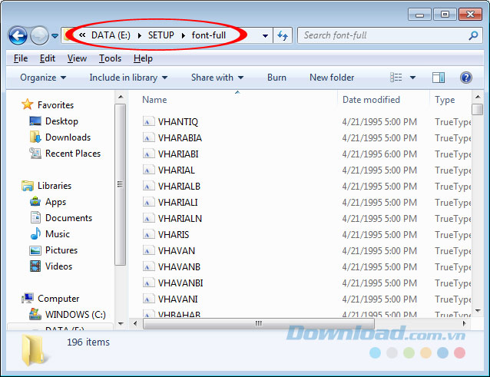Select the VHARABIA font file icon
The height and width of the screenshot is (377, 490).
coord(148,137)
